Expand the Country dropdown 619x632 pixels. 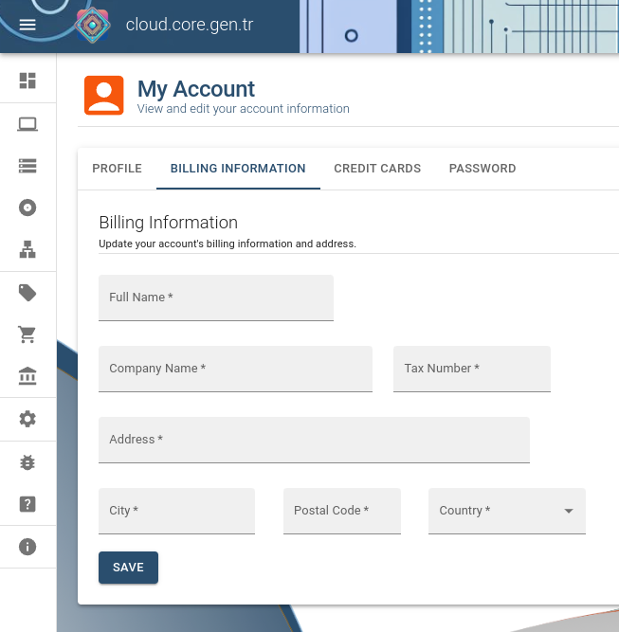click(507, 511)
